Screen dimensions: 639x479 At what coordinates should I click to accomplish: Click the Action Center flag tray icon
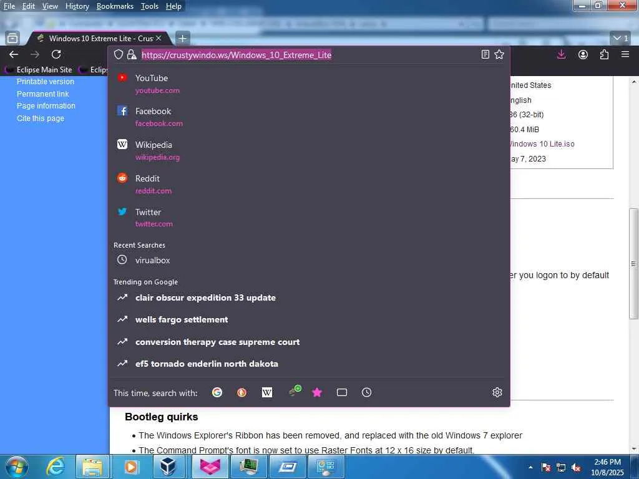(546, 468)
